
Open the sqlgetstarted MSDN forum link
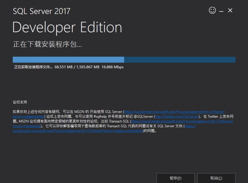pos(174,112)
